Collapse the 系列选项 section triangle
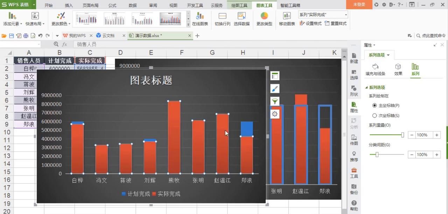Viewport: 448px width, 214px height. tap(366, 87)
